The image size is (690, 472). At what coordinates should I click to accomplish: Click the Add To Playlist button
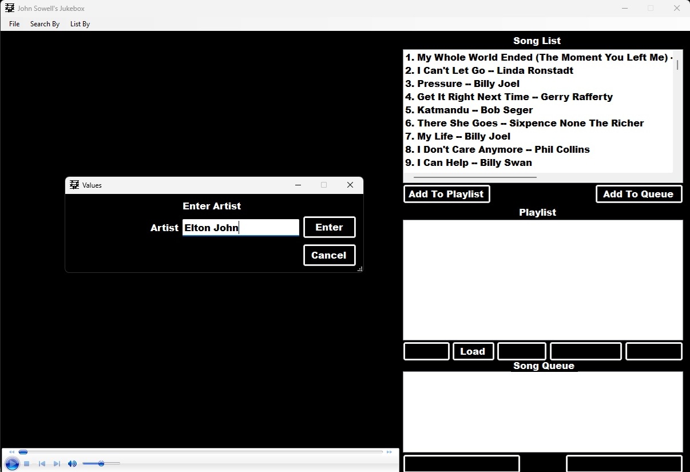pos(446,194)
